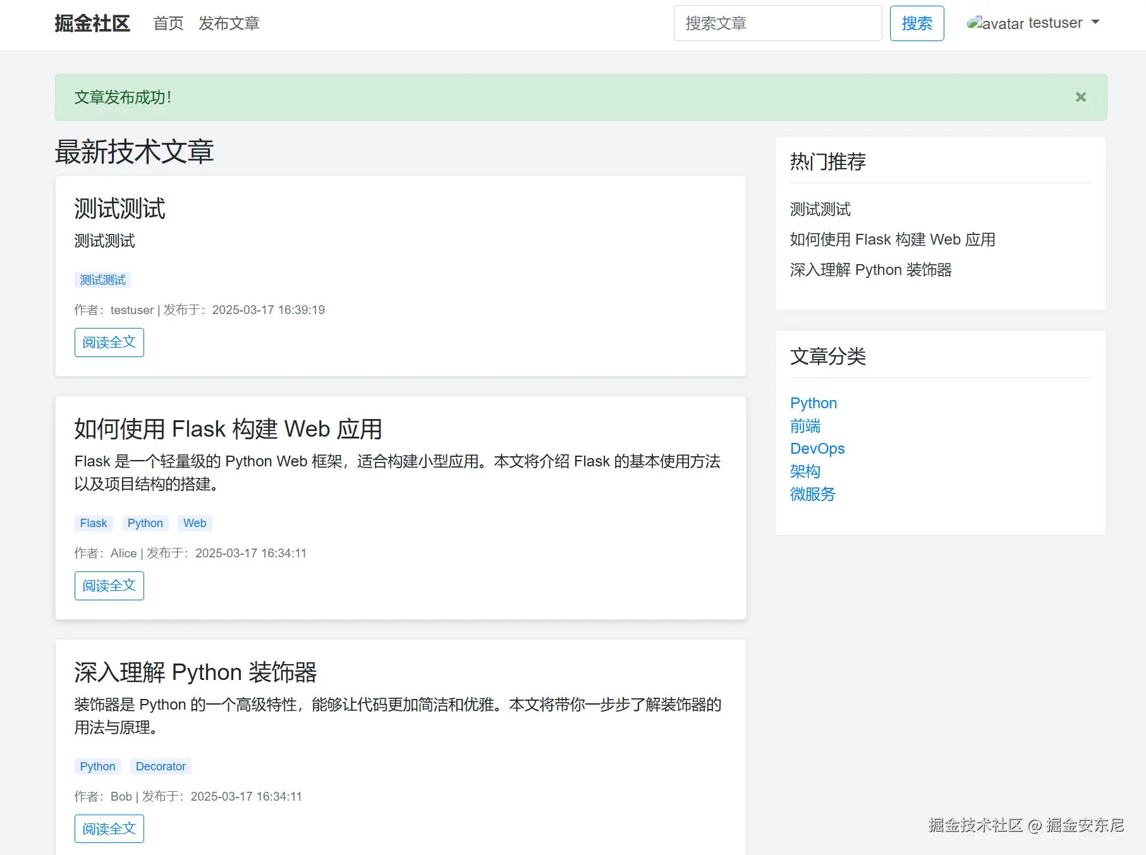Click the 搜索 button
The height and width of the screenshot is (855, 1146).
pyautogui.click(x=917, y=23)
